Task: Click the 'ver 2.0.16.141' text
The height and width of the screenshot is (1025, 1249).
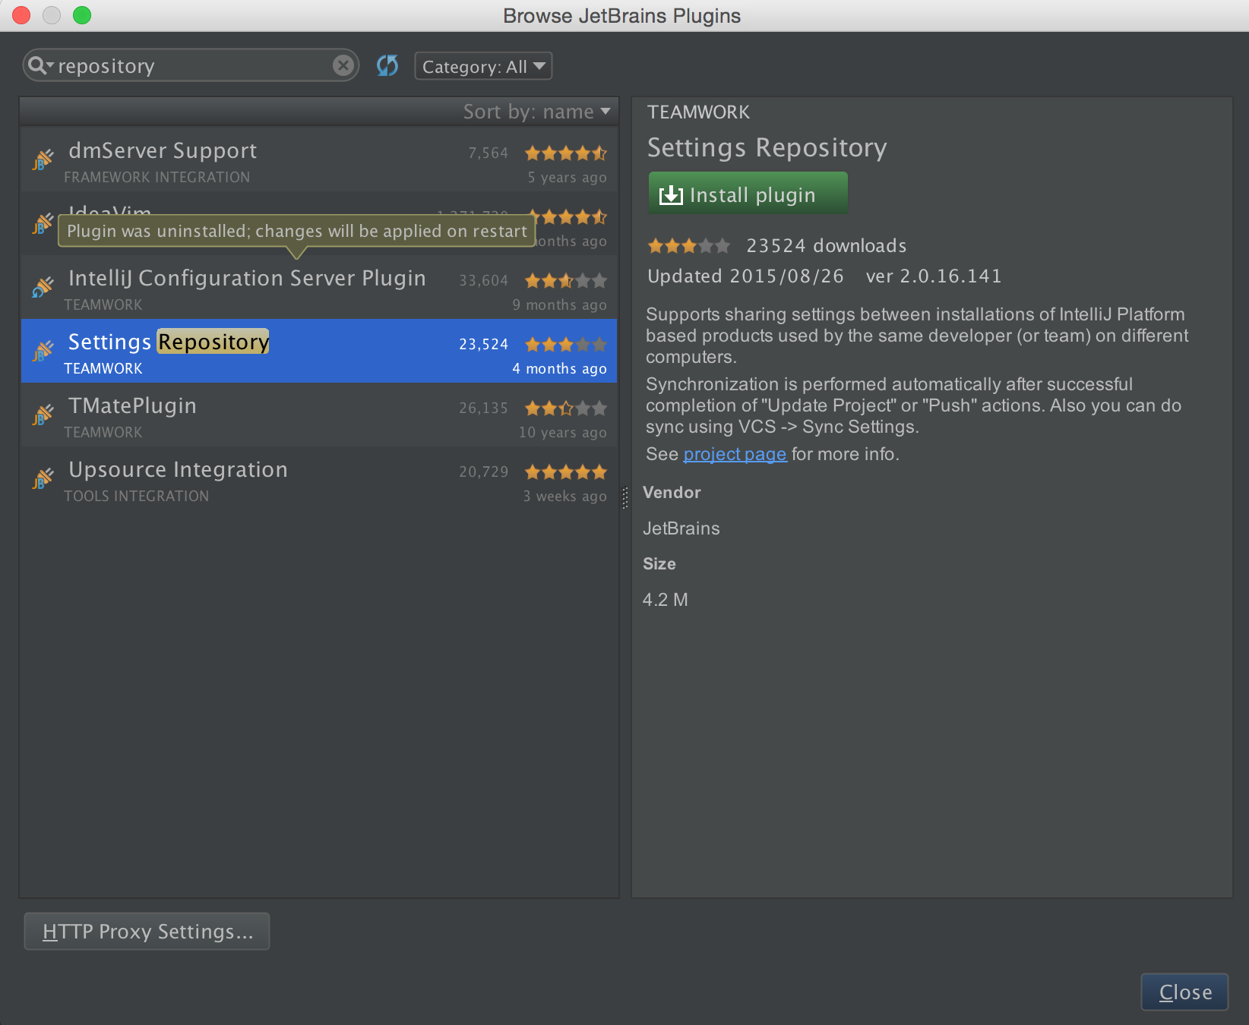Action: pyautogui.click(x=934, y=276)
